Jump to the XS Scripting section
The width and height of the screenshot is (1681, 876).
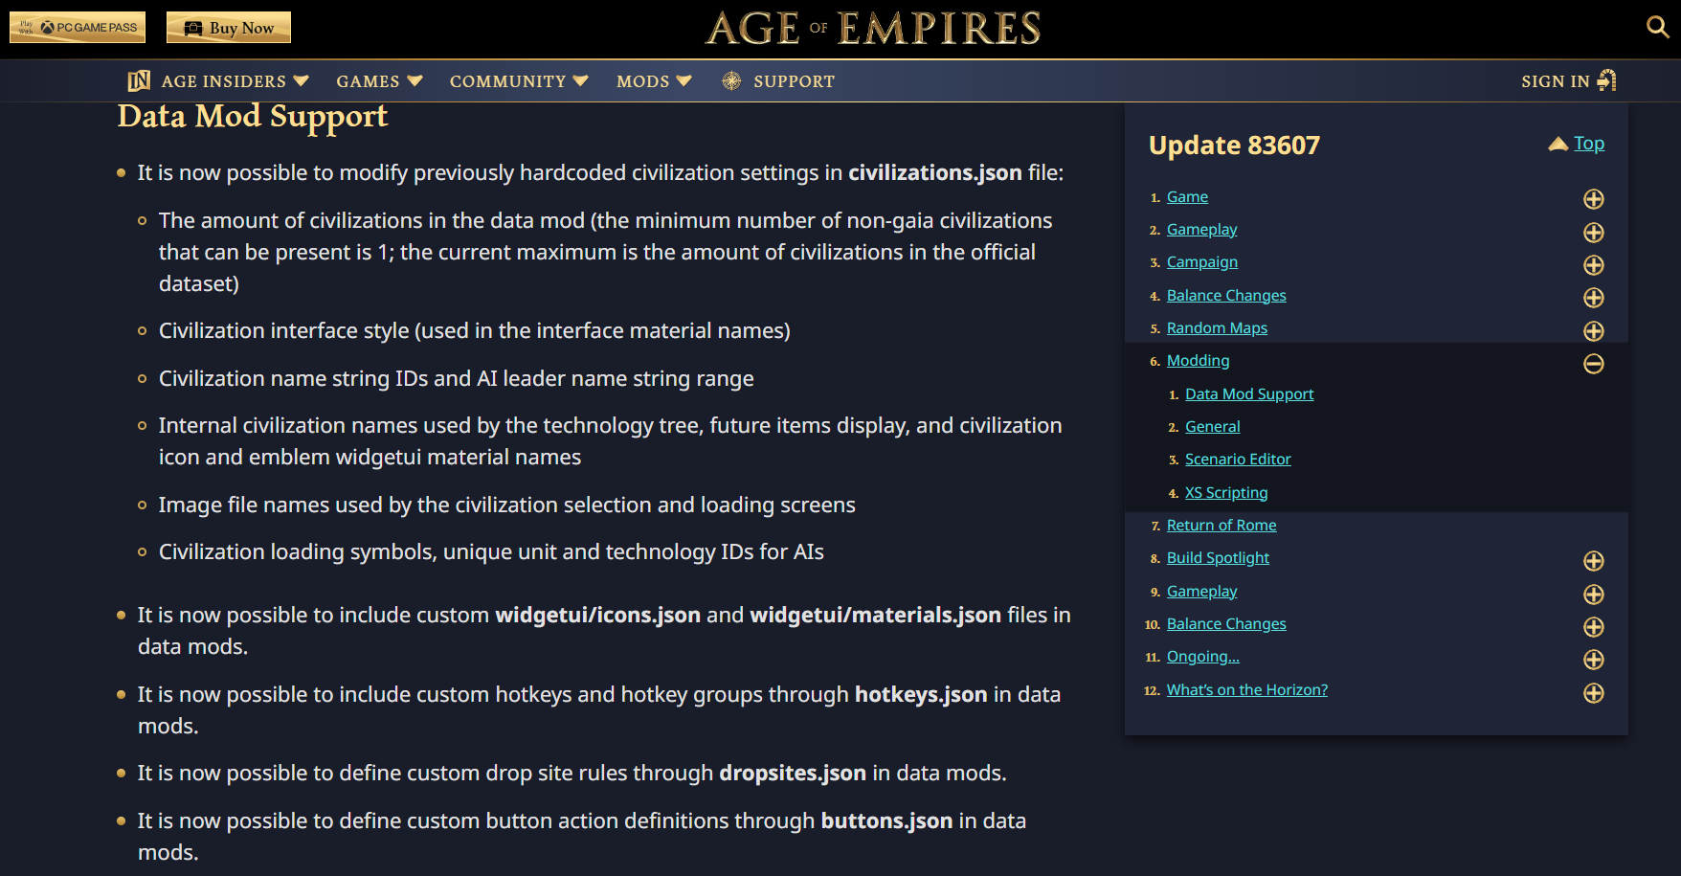point(1226,492)
